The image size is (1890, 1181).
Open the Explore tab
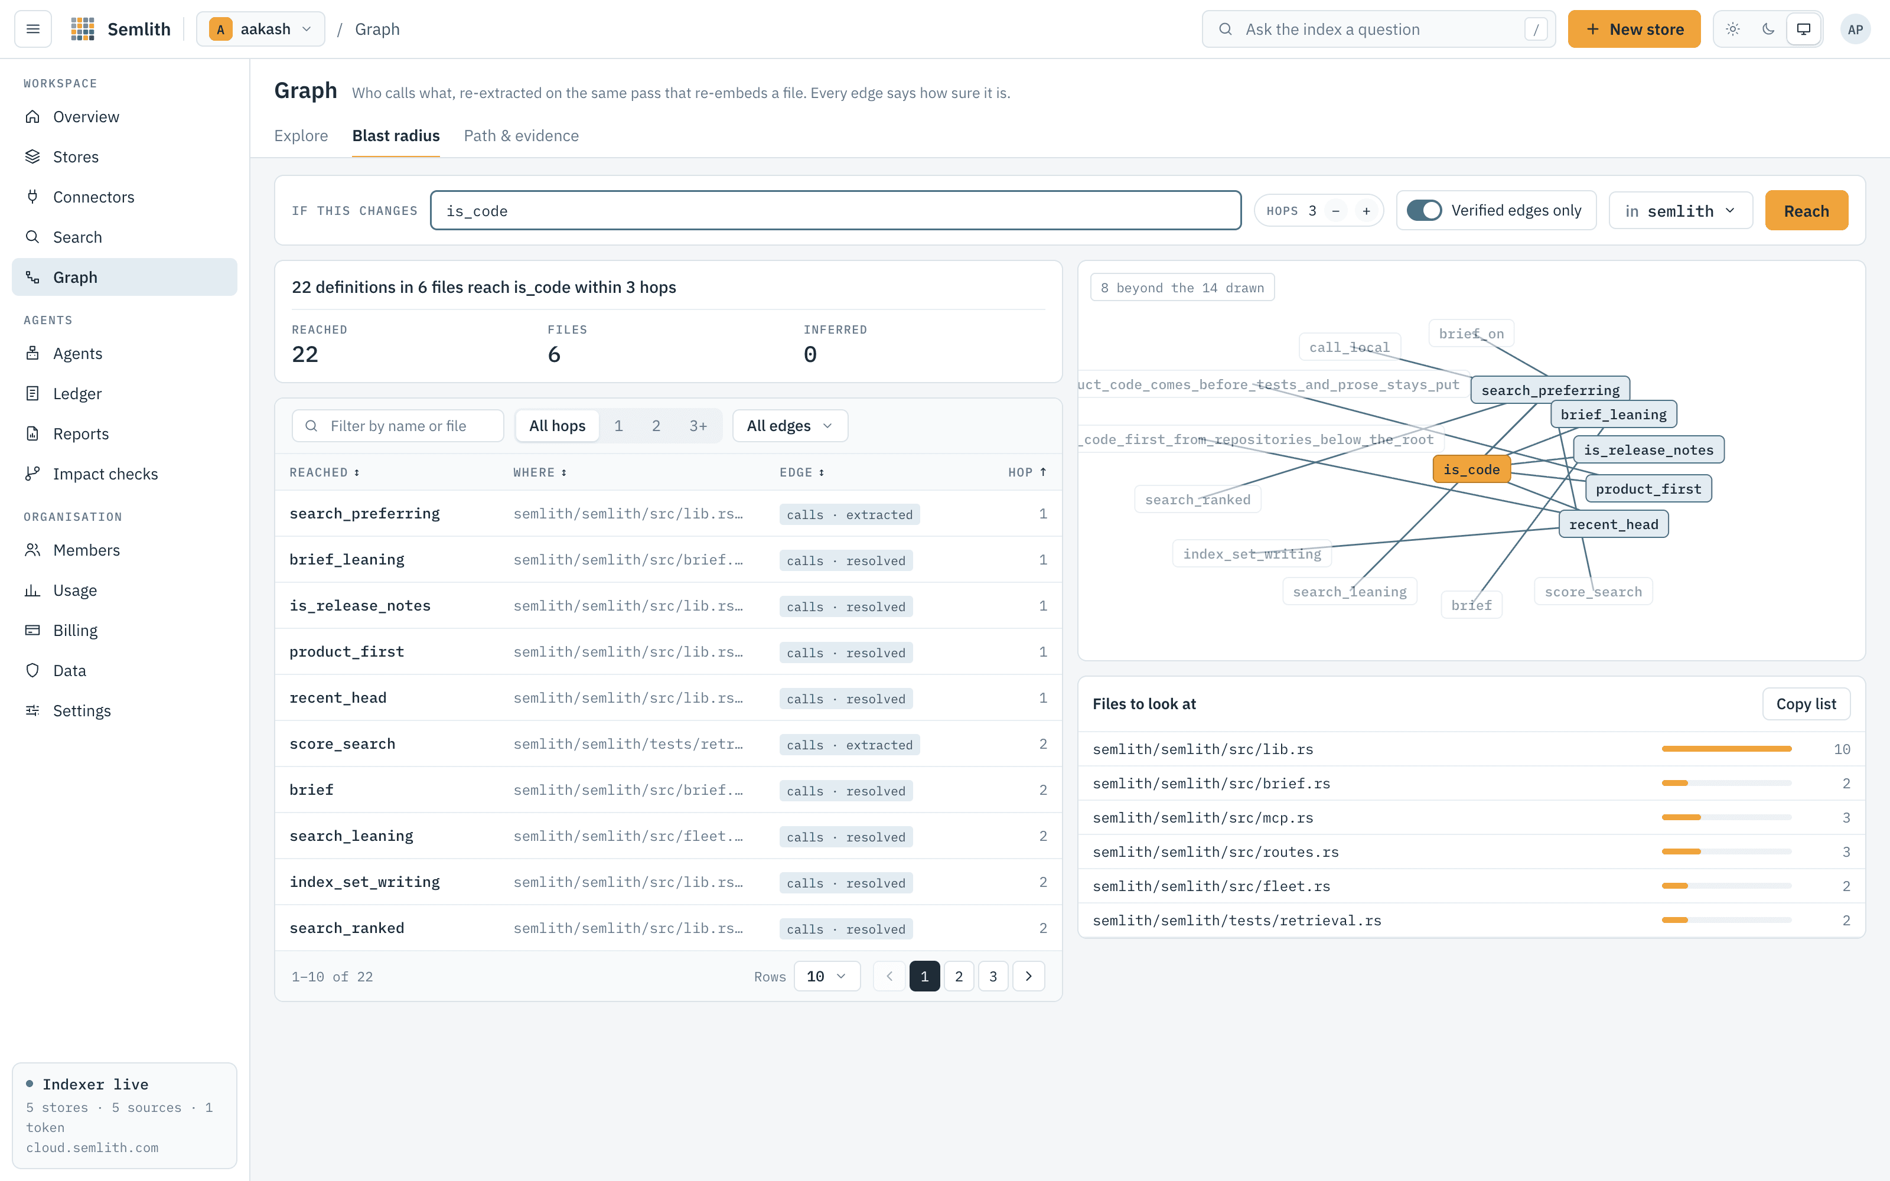pos(301,136)
